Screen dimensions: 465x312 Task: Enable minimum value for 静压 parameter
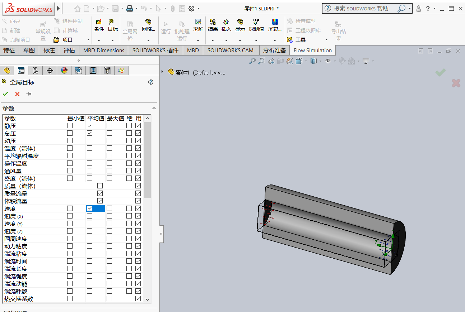(70, 126)
